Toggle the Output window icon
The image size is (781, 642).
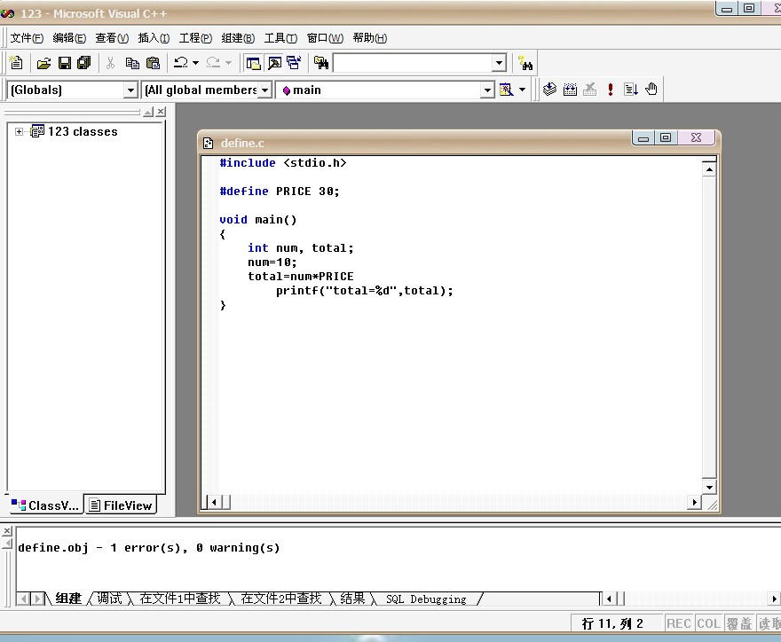[x=274, y=63]
